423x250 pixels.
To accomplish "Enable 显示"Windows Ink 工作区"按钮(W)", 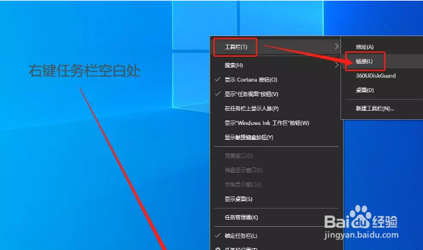I will pos(276,123).
